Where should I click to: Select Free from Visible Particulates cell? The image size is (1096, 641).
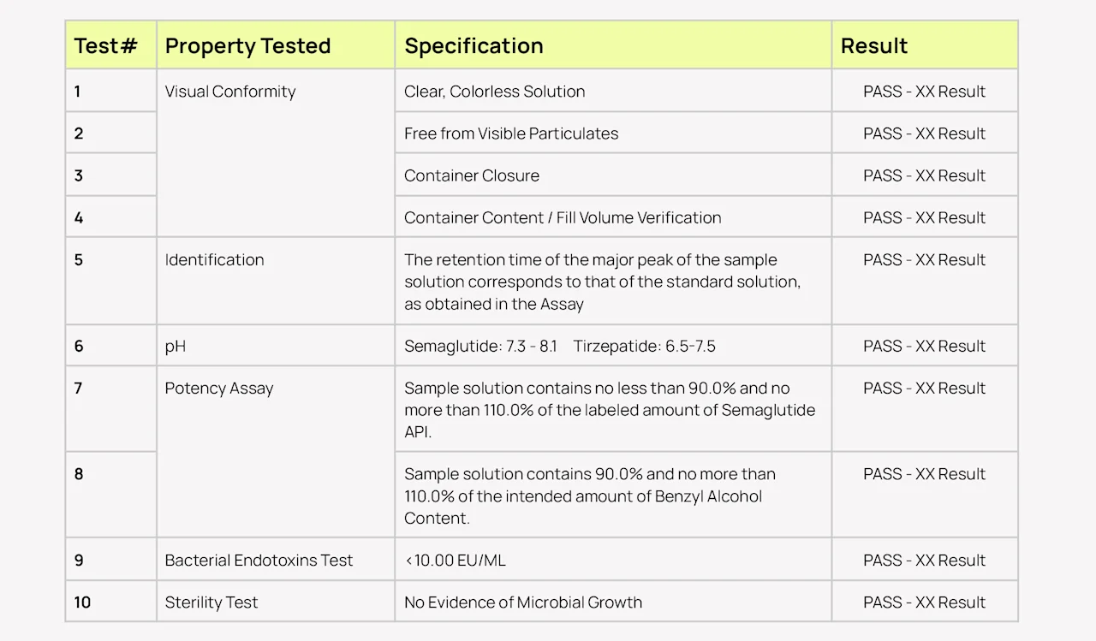(511, 134)
